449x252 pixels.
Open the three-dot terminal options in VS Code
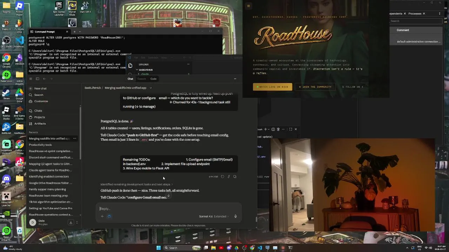tap(283, 129)
